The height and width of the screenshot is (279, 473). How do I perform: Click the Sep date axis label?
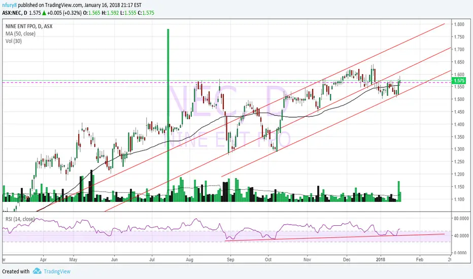click(230, 259)
